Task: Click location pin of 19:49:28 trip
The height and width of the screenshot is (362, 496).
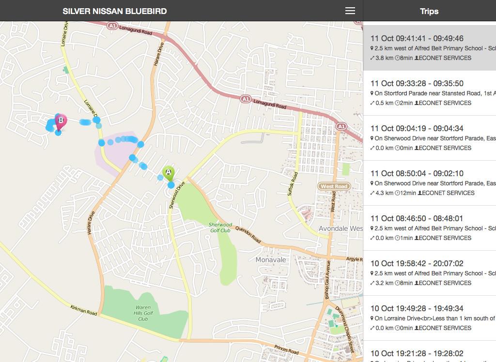Action: 372,318
